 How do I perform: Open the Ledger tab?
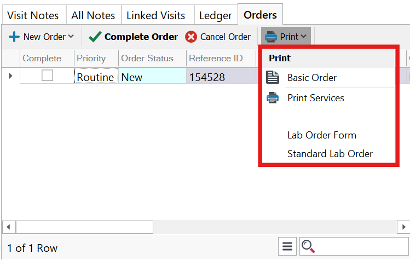(215, 15)
